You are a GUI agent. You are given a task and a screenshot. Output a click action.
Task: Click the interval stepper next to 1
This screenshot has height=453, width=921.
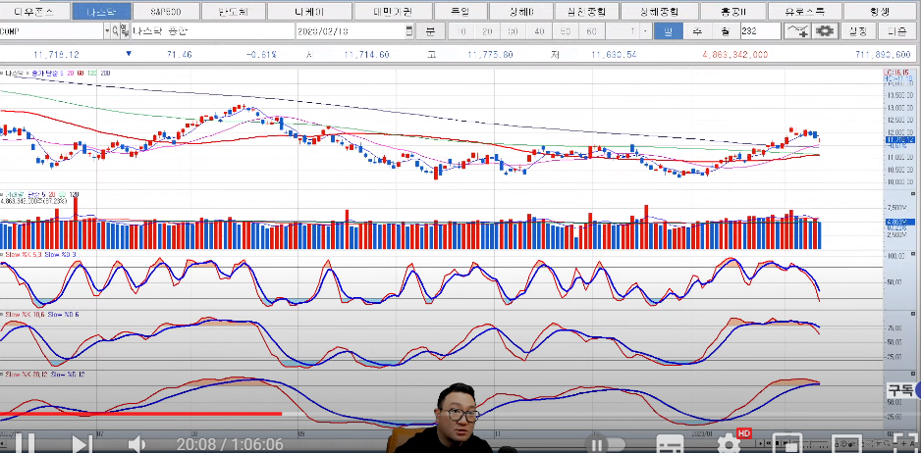646,31
